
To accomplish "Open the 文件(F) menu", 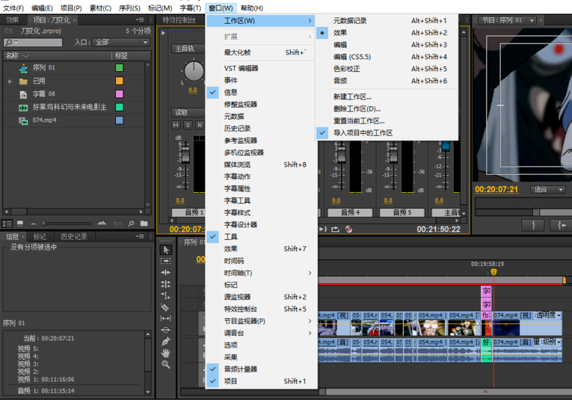I will 13,7.
